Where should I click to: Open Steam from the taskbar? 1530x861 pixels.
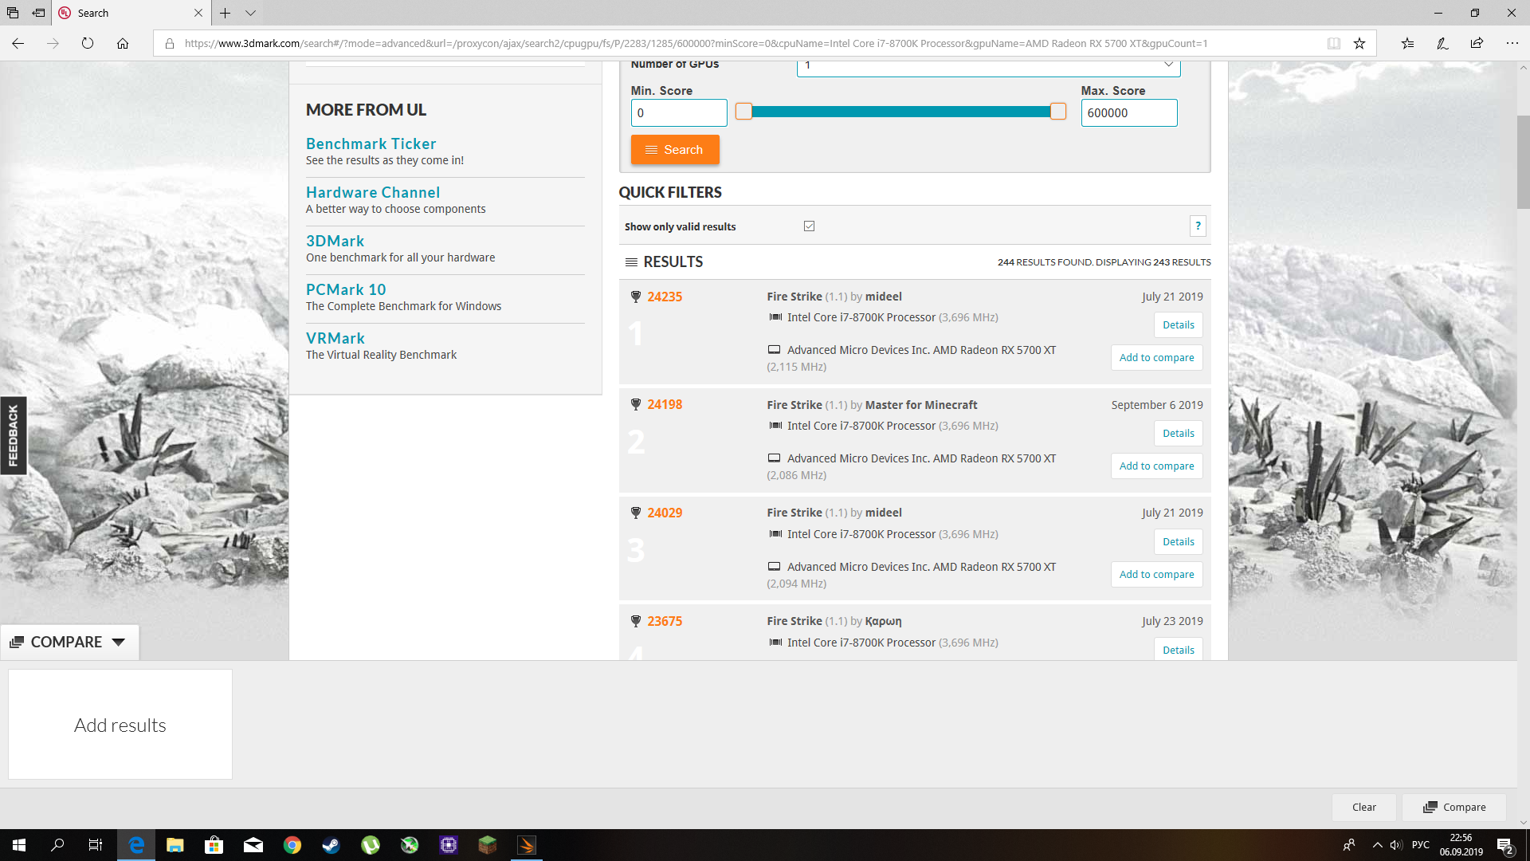pyautogui.click(x=331, y=845)
